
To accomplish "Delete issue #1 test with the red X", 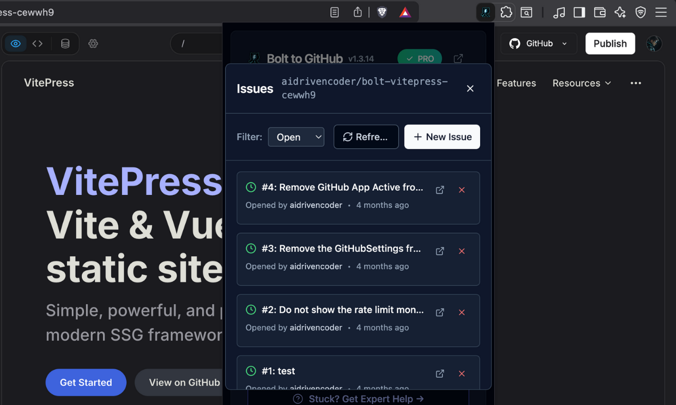I will pyautogui.click(x=461, y=374).
